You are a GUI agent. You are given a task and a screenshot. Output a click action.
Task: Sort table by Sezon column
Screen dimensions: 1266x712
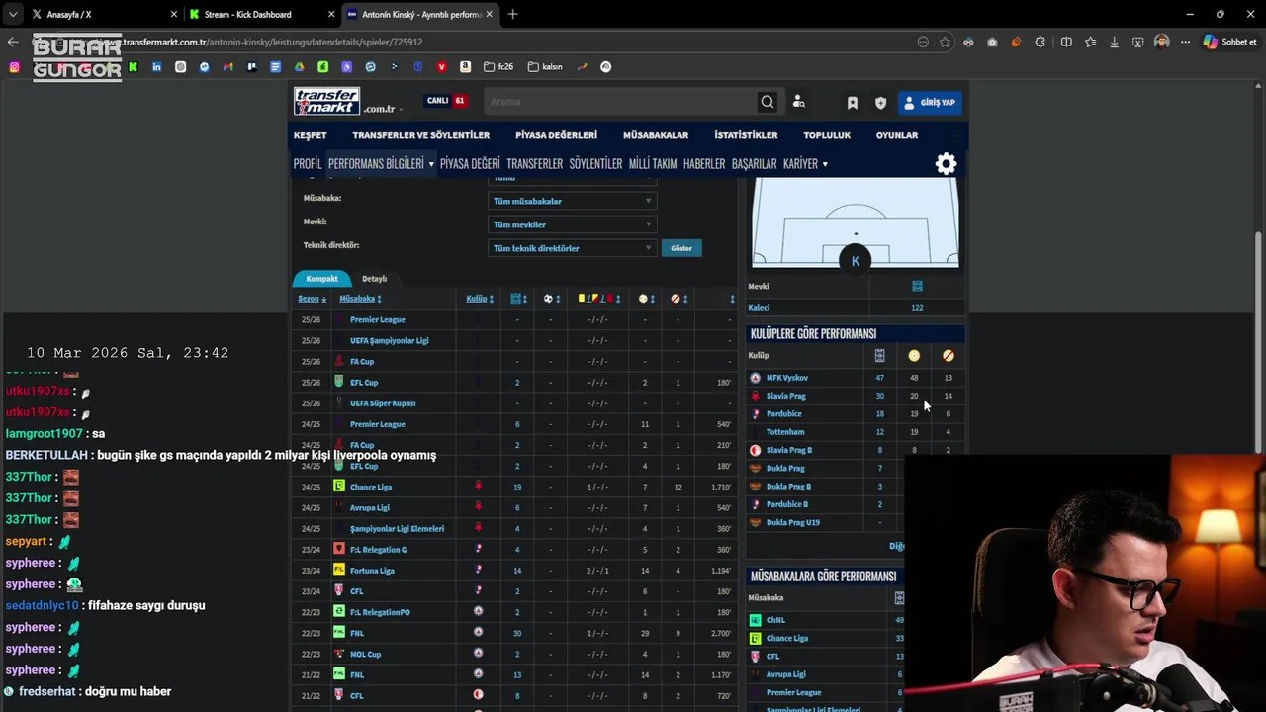pos(313,299)
